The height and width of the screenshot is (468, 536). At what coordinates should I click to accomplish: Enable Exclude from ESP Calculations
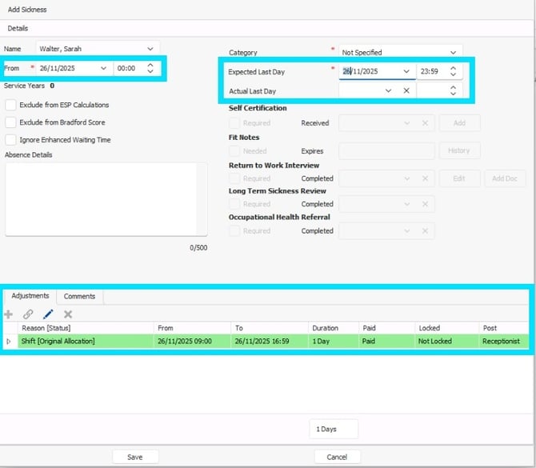[10, 105]
